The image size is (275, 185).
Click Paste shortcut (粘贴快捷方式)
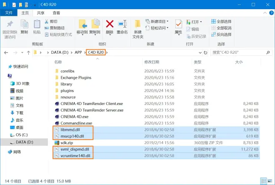tap(58, 35)
